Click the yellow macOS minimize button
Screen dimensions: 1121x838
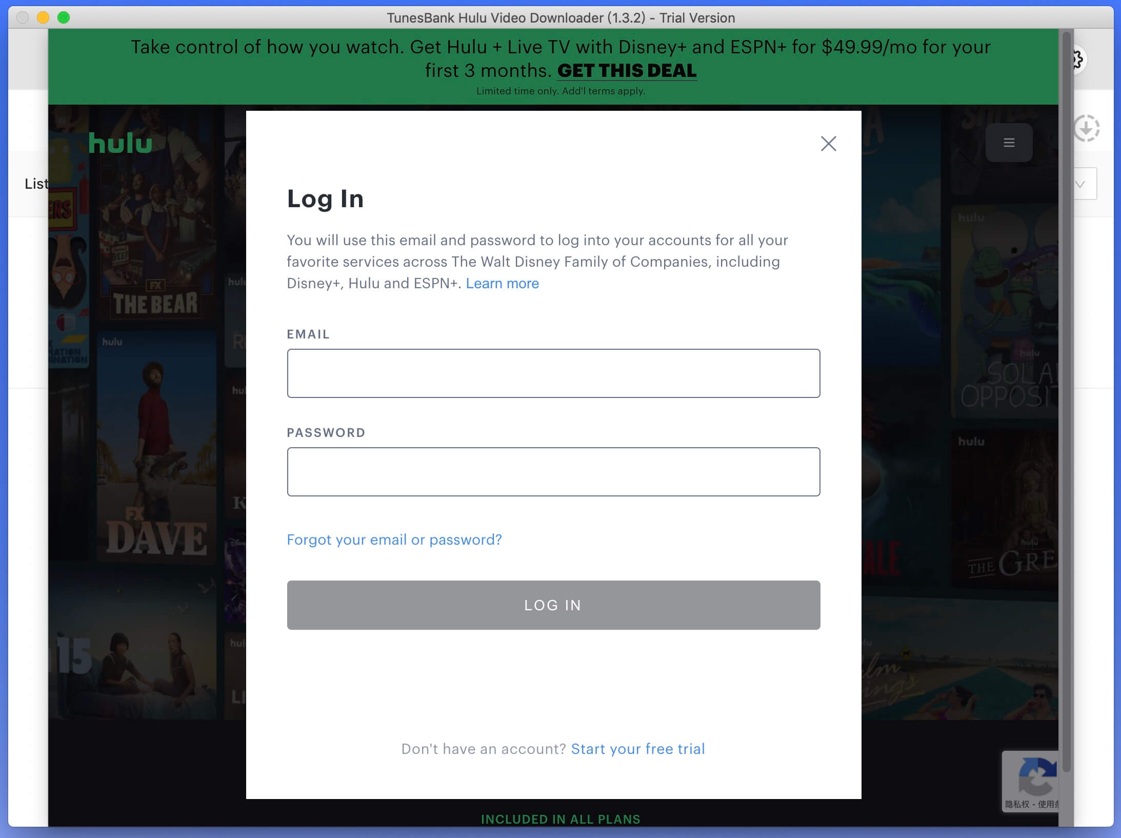(x=43, y=17)
